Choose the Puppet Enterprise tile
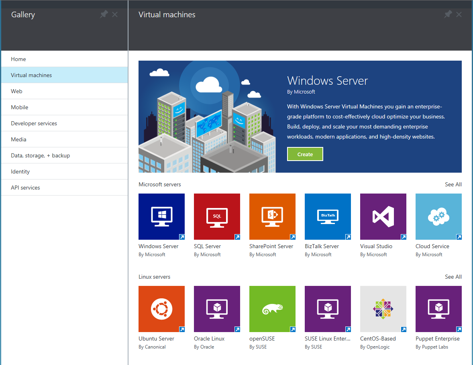Viewport: 473px width, 365px height. [x=438, y=309]
